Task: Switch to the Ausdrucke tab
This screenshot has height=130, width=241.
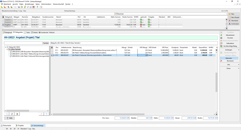Action: coord(44,32)
